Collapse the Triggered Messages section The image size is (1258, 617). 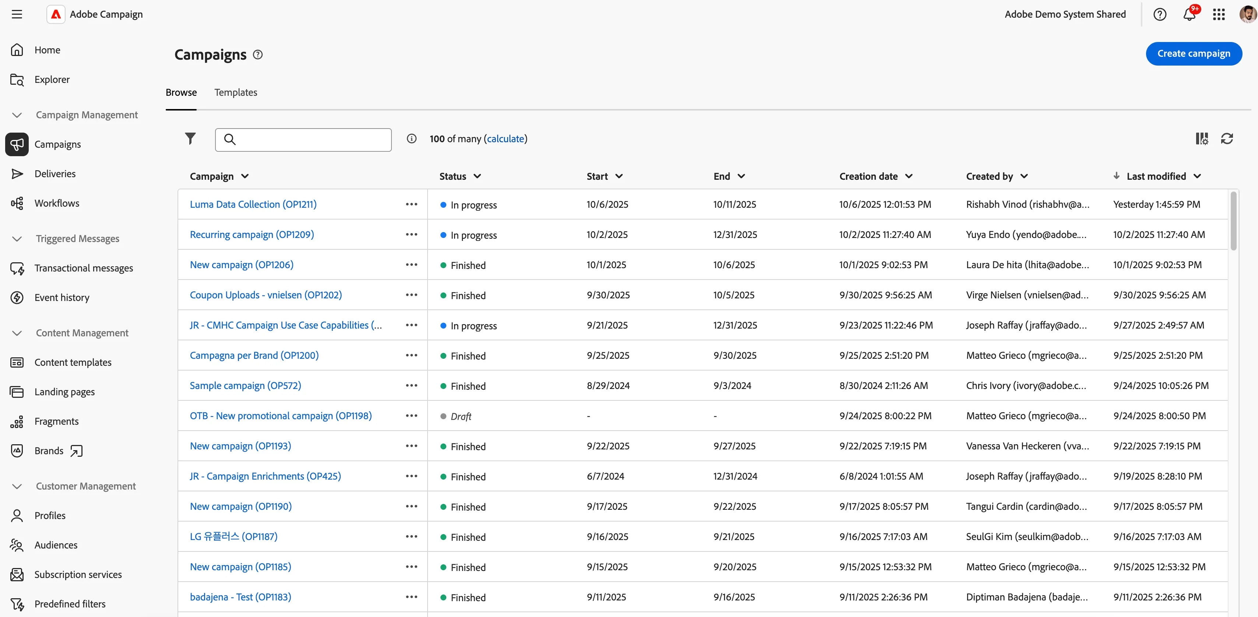pos(17,239)
